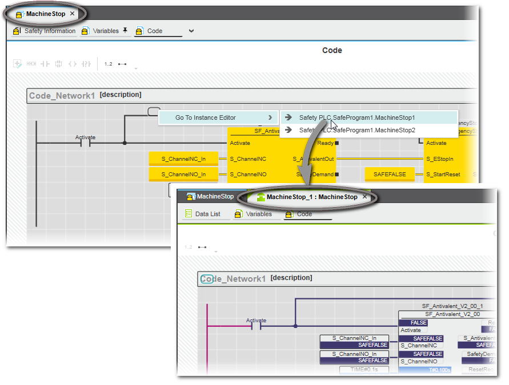Close the upper MachineStop editor tab
Viewport: 509px width, 385px height.
pos(72,14)
